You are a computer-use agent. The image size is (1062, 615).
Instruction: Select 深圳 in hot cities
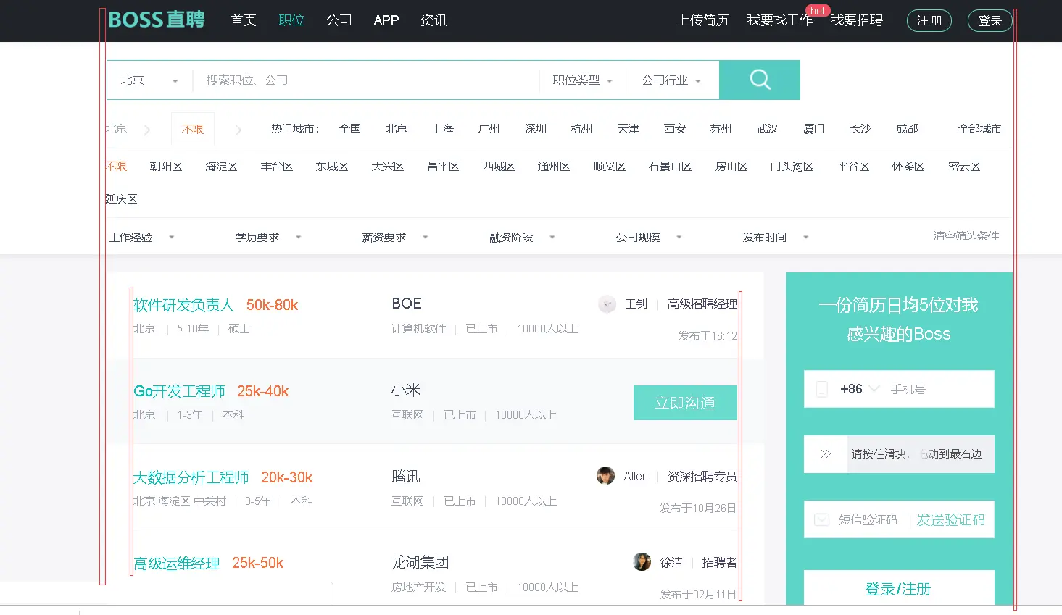(x=536, y=129)
